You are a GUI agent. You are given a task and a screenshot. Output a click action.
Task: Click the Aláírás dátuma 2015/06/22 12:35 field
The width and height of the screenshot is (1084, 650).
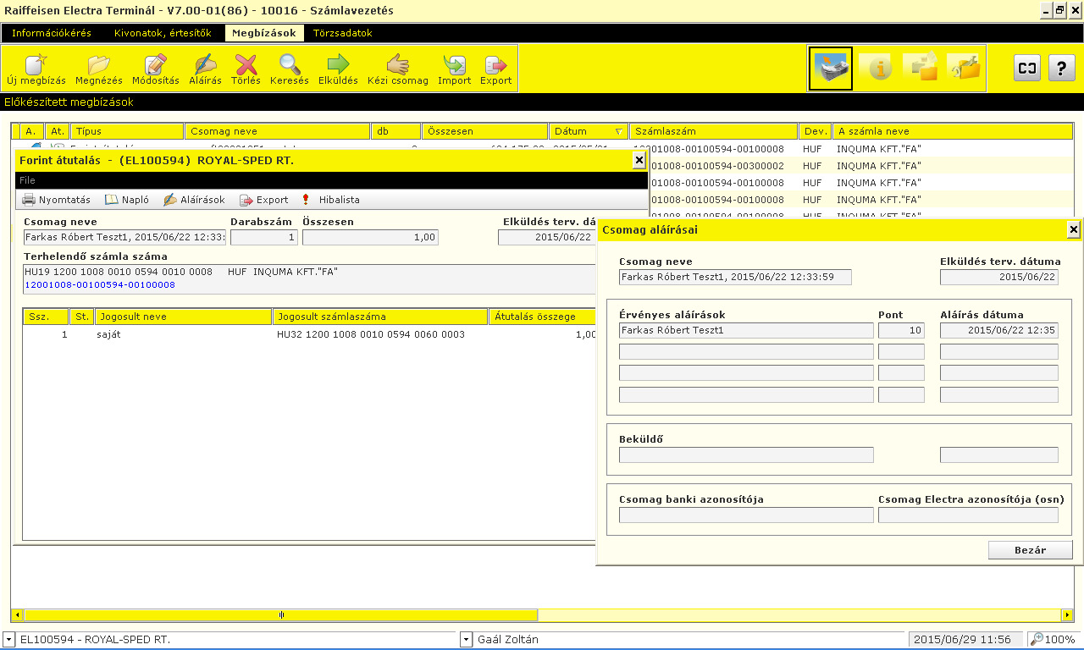[x=999, y=330]
